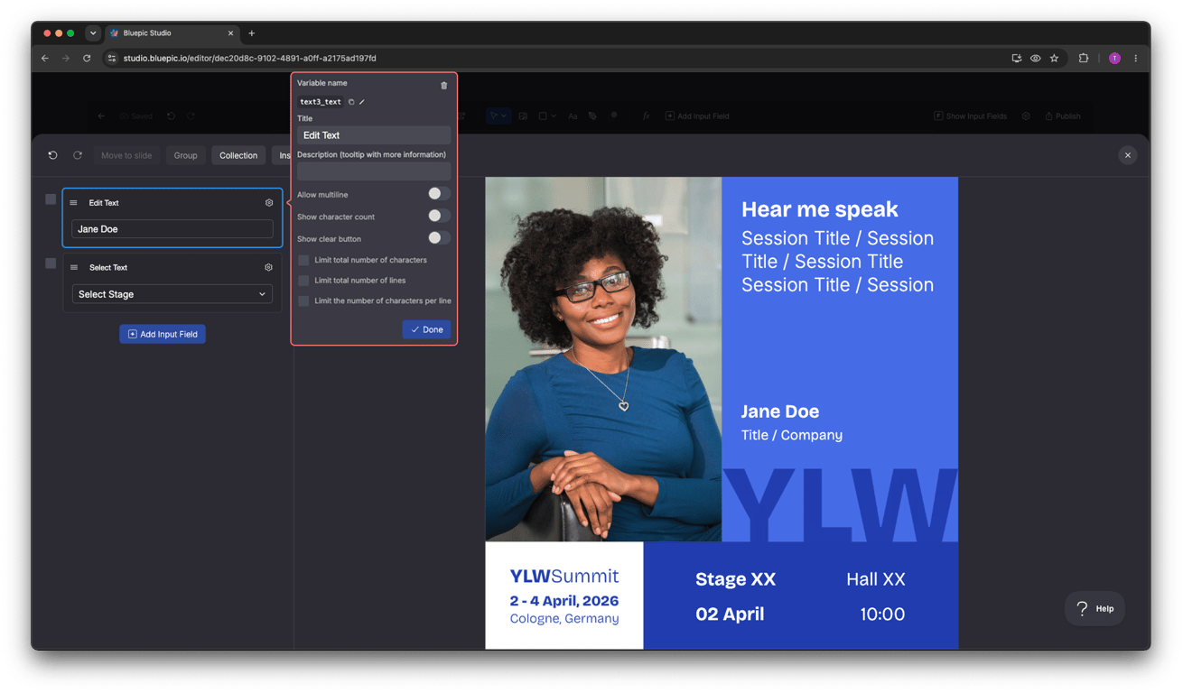
Task: Click the undo arrow in input fields panel
Action: click(x=53, y=155)
